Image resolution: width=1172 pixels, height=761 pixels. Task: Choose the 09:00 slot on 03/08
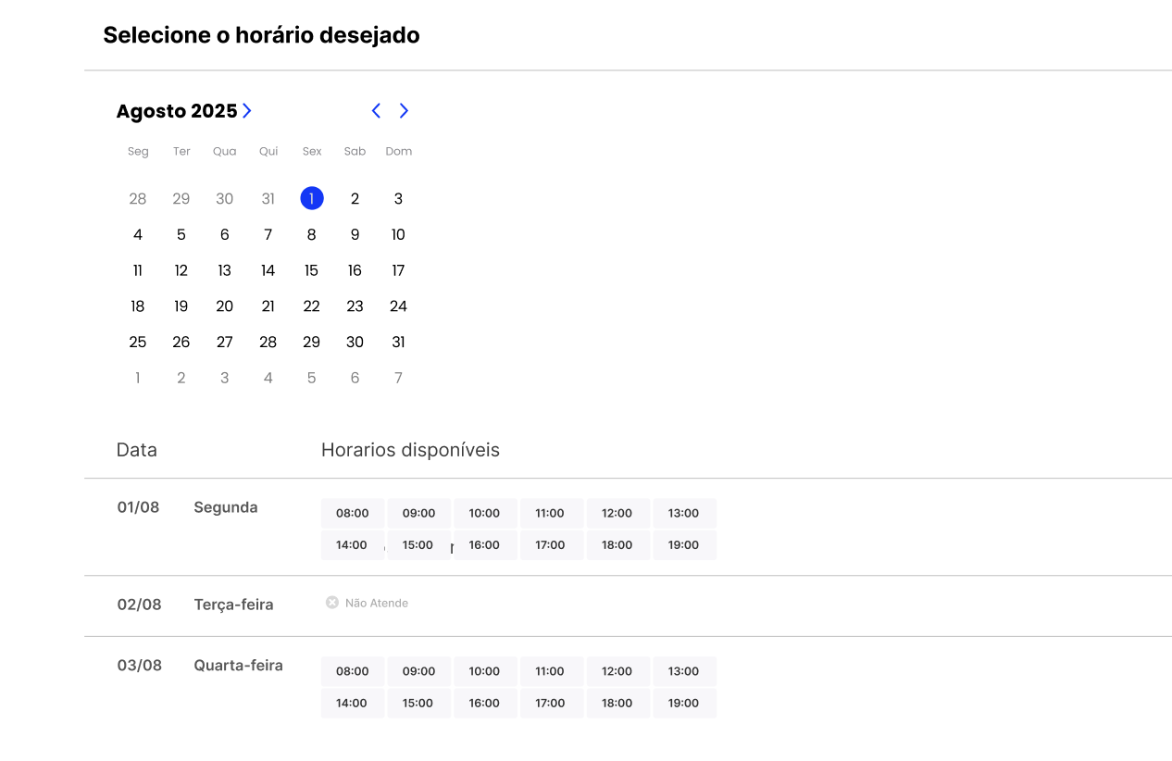tap(418, 672)
